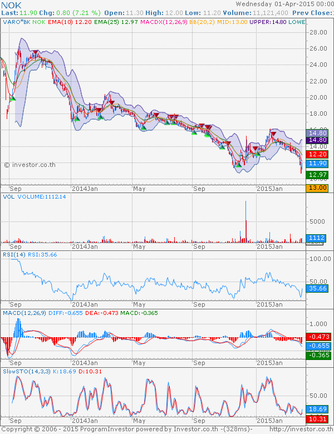Viewport: 334px width, 434px height.
Task: Click the 20.00 price axis label
Action: 318,97
